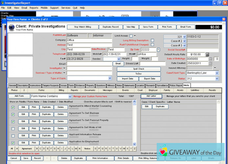Click the Limit Access arrow button
This screenshot has height=164, width=228.
135,35
